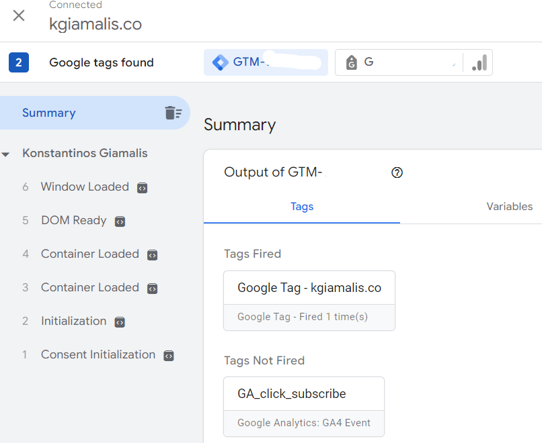
Task: Click the code icon beside event 4 Container Loaded
Action: [152, 254]
